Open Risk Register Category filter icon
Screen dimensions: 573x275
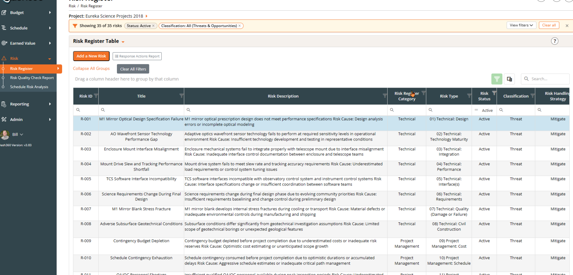coord(423,93)
